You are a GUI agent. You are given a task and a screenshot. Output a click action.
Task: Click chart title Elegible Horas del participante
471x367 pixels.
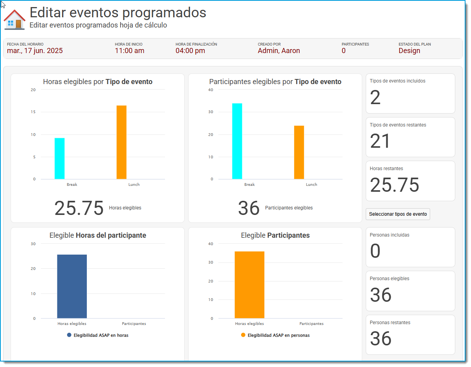point(98,235)
